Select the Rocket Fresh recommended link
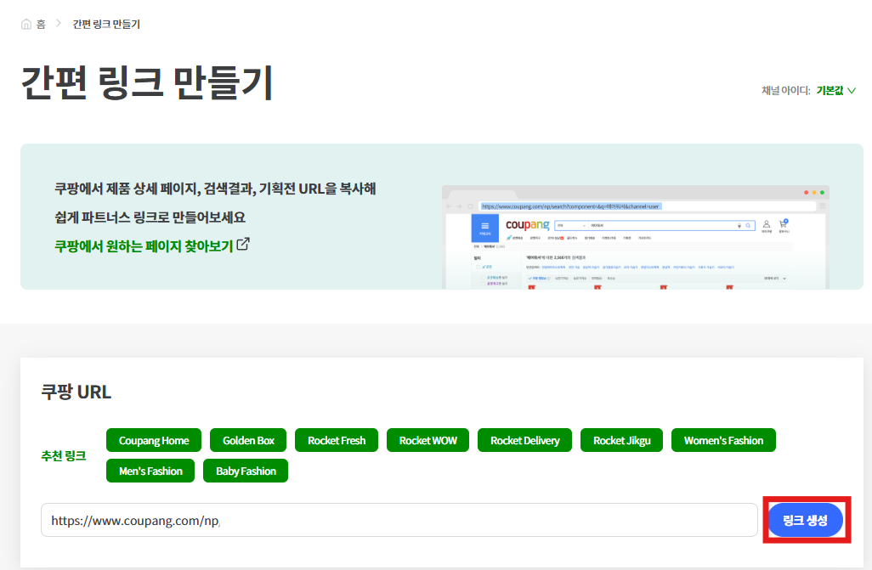 pos(337,440)
